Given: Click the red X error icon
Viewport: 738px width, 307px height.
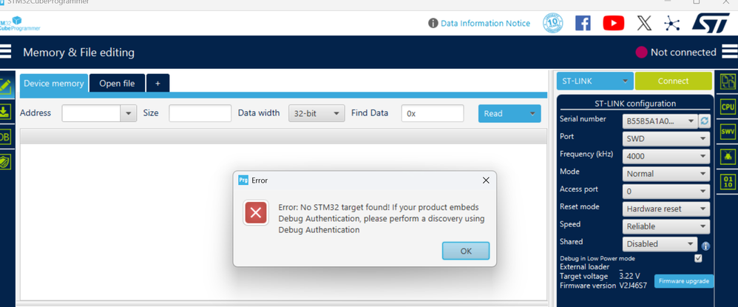Looking at the screenshot, I should tap(256, 213).
